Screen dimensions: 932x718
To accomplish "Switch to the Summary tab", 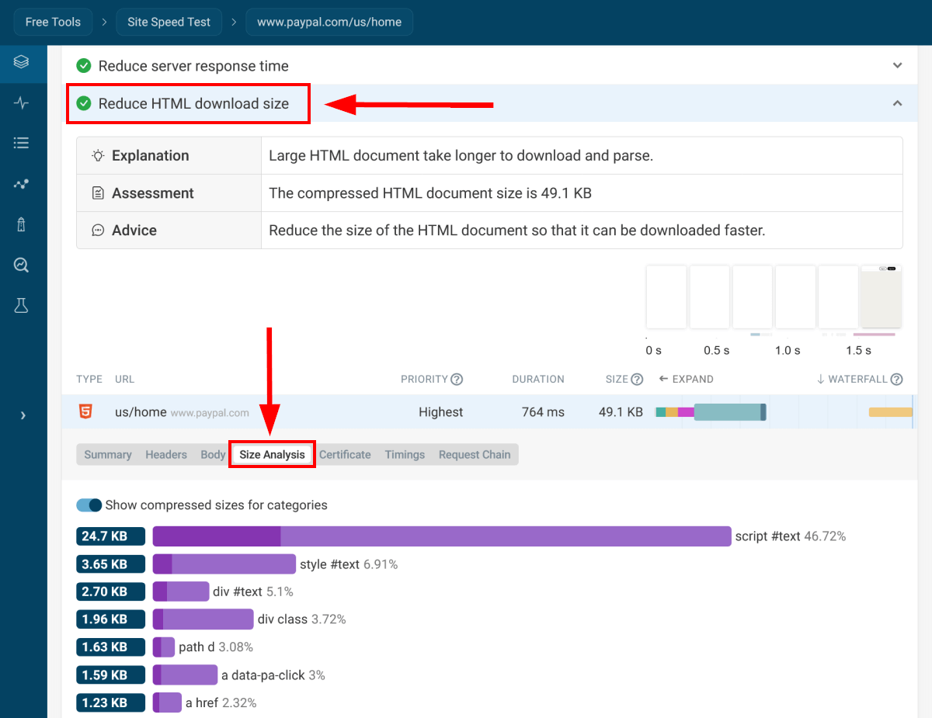I will pyautogui.click(x=108, y=455).
